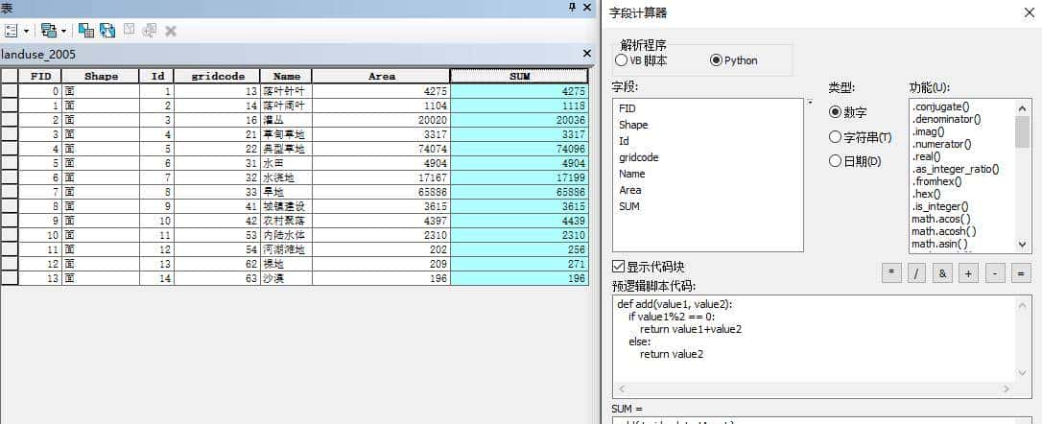
Task: Select Python parser radio button
Action: click(716, 60)
